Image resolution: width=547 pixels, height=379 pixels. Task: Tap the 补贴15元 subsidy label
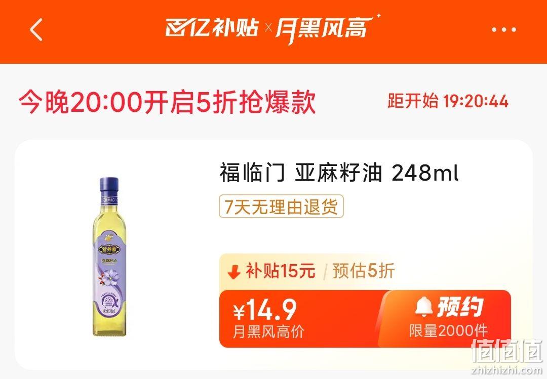click(281, 271)
